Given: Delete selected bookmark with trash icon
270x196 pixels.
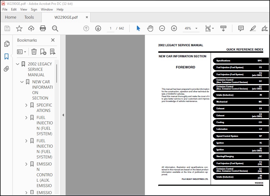Looking at the screenshot, I should (34, 52).
